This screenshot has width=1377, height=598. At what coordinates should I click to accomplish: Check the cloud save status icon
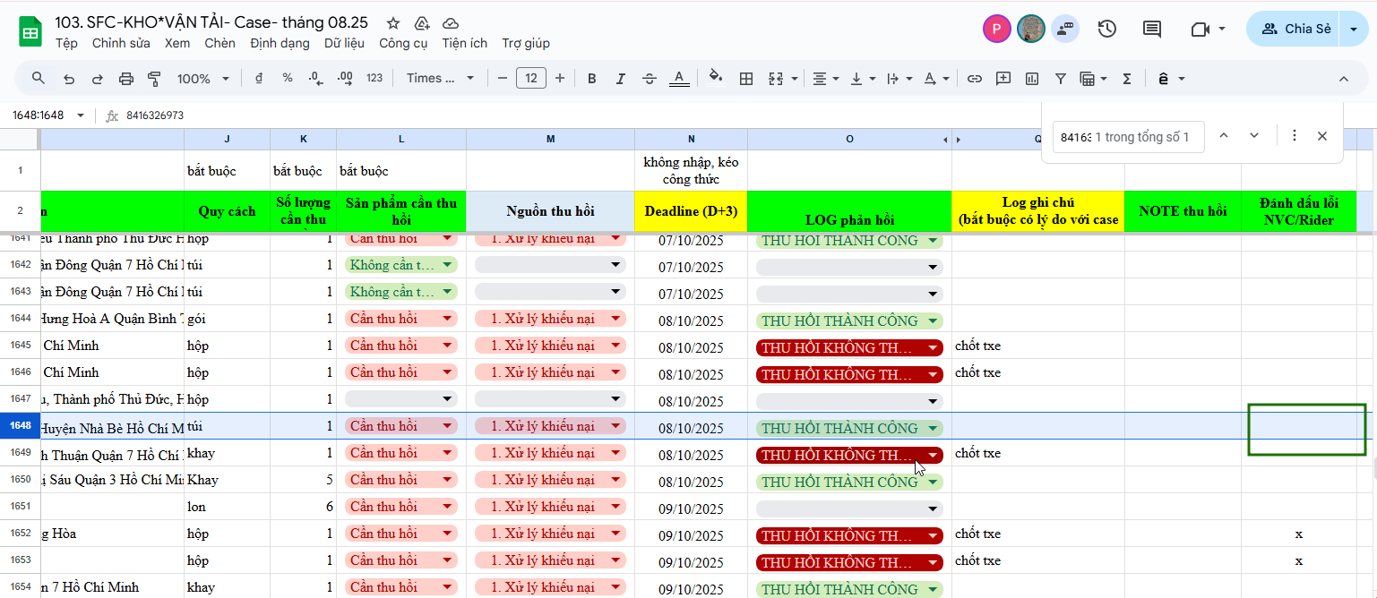tap(451, 23)
